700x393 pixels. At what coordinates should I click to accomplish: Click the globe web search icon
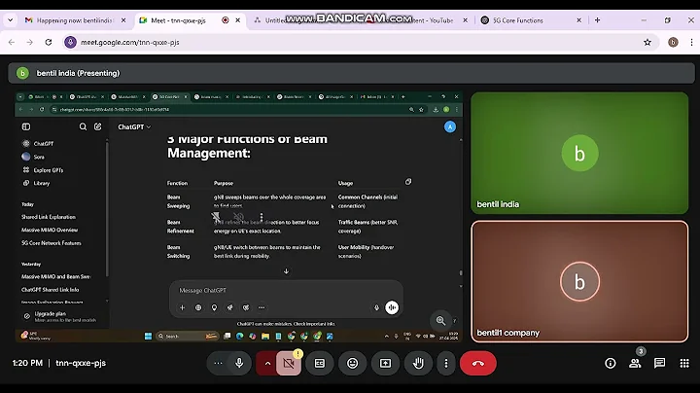(x=198, y=307)
